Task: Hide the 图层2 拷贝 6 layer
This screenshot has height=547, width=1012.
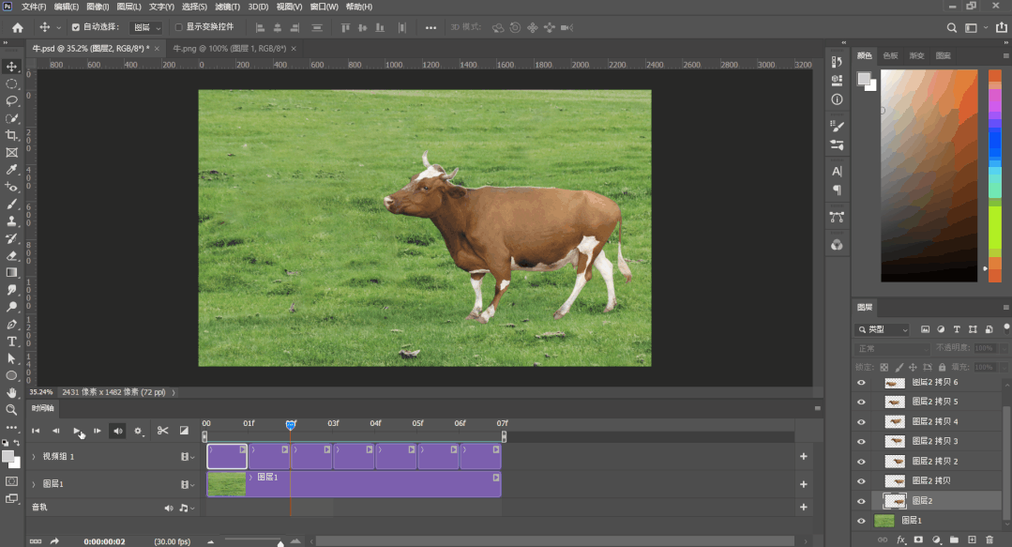Action: pos(861,383)
